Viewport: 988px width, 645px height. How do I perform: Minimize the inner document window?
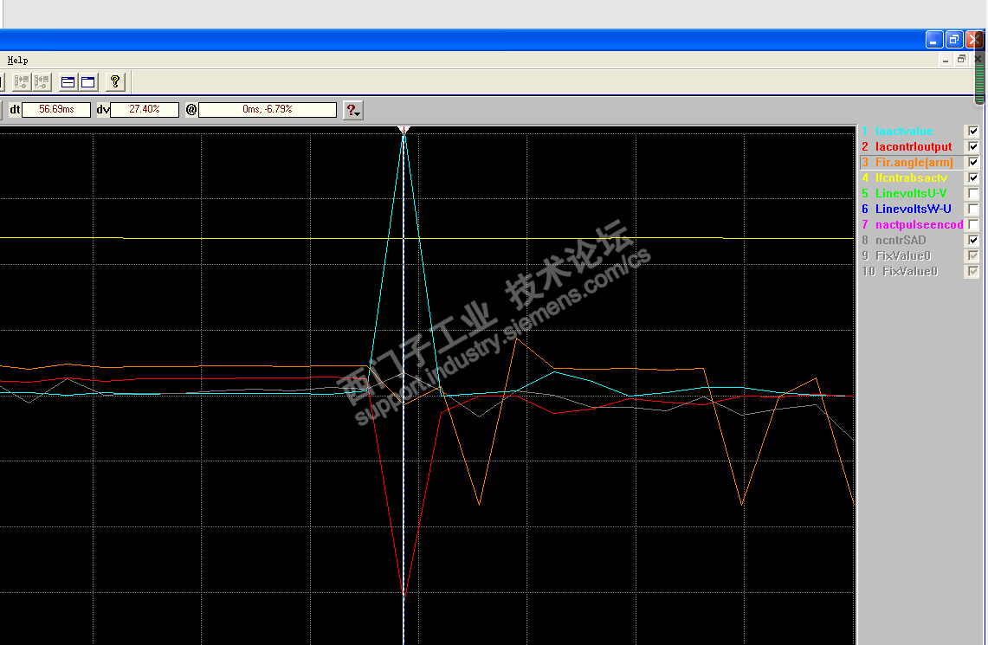coord(946,60)
